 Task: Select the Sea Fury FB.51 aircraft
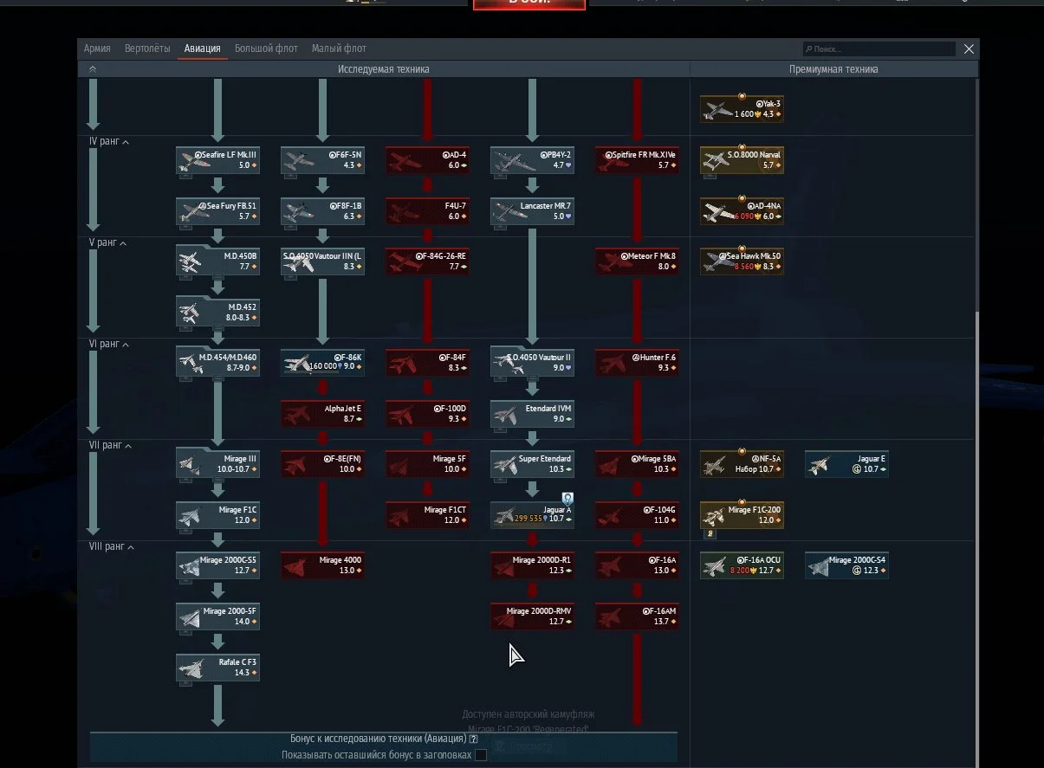(217, 211)
